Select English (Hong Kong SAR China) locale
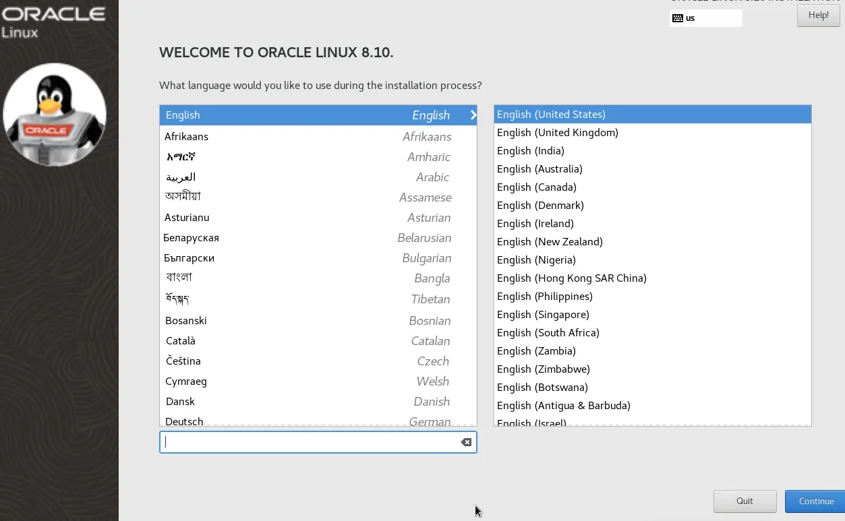 tap(652, 278)
